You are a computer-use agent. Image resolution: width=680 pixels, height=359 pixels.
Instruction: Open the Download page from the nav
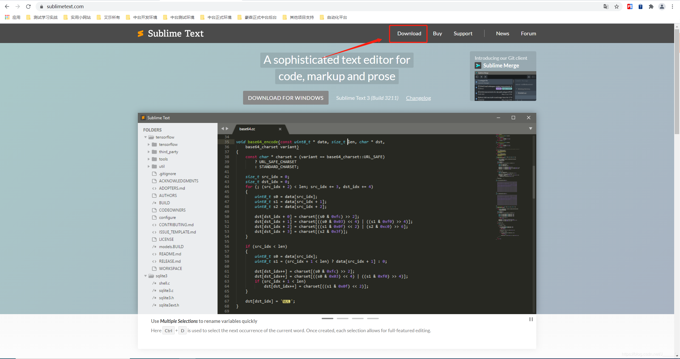409,33
